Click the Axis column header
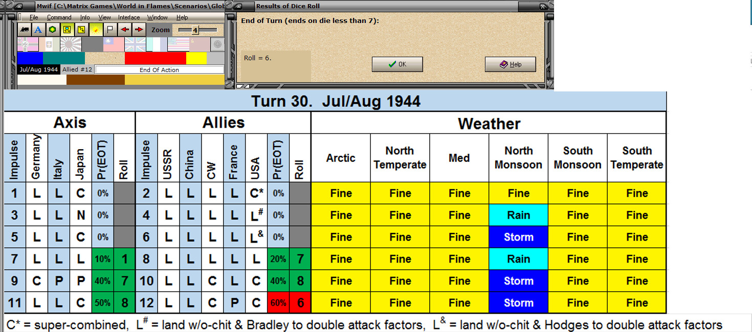The width and height of the screenshot is (752, 332). [70, 123]
